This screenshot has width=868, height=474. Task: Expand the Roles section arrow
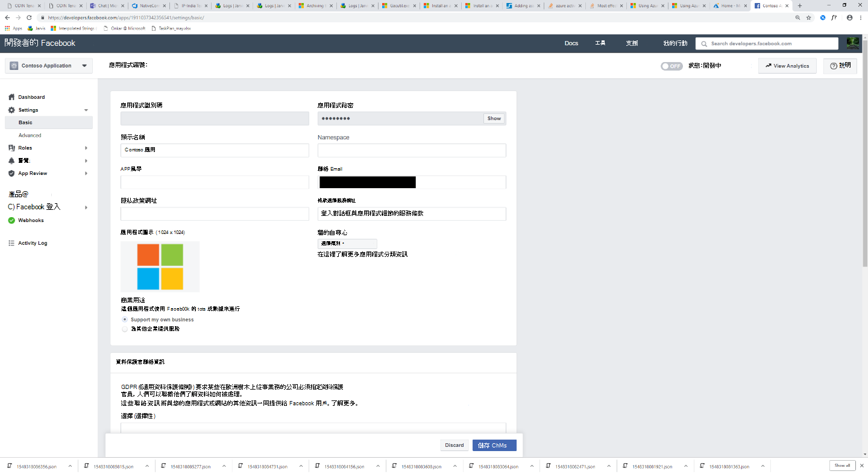pos(86,148)
